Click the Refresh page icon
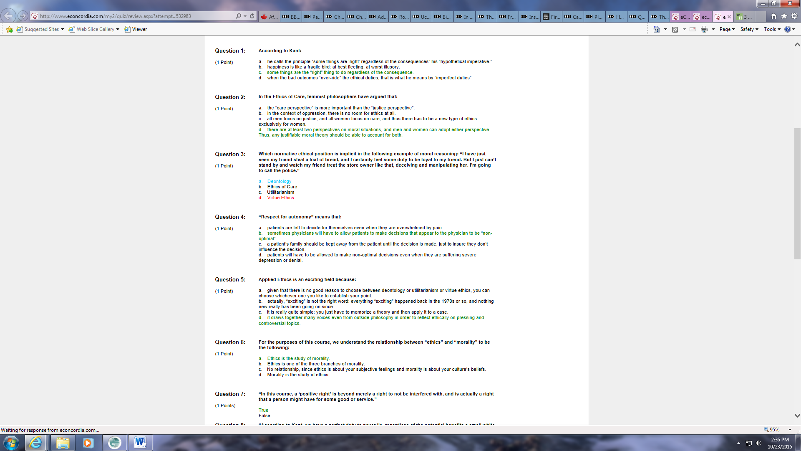 pos(252,16)
